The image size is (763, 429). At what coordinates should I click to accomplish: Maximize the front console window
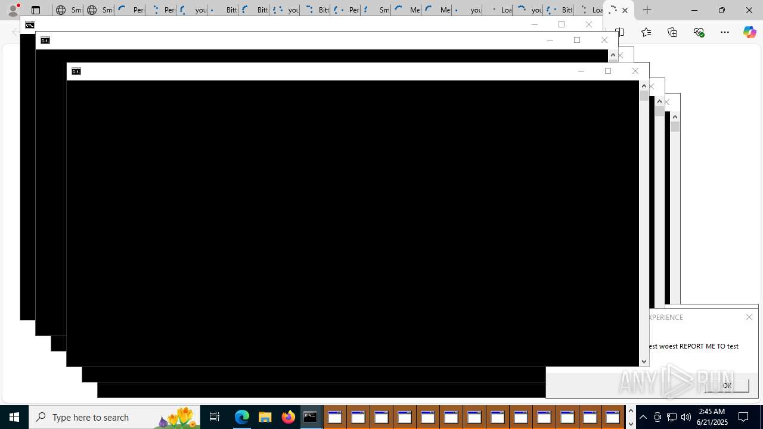coord(608,71)
